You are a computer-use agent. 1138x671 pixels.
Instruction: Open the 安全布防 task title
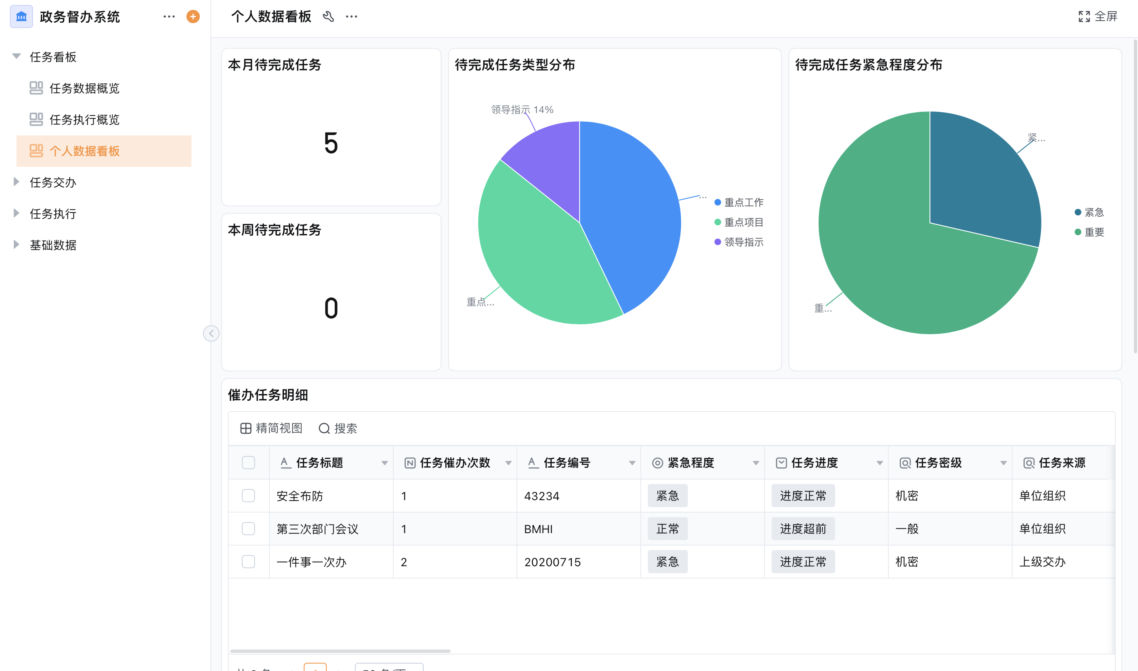coord(300,496)
